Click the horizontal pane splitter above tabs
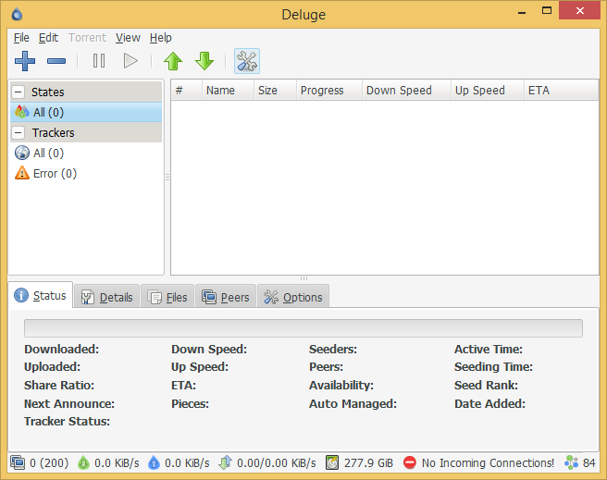 [x=303, y=278]
